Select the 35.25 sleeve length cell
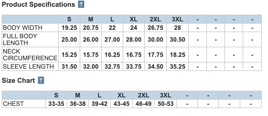 coord(178,66)
